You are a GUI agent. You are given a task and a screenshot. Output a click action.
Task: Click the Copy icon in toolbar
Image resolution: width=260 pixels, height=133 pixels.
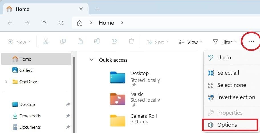pyautogui.click(x=63, y=41)
